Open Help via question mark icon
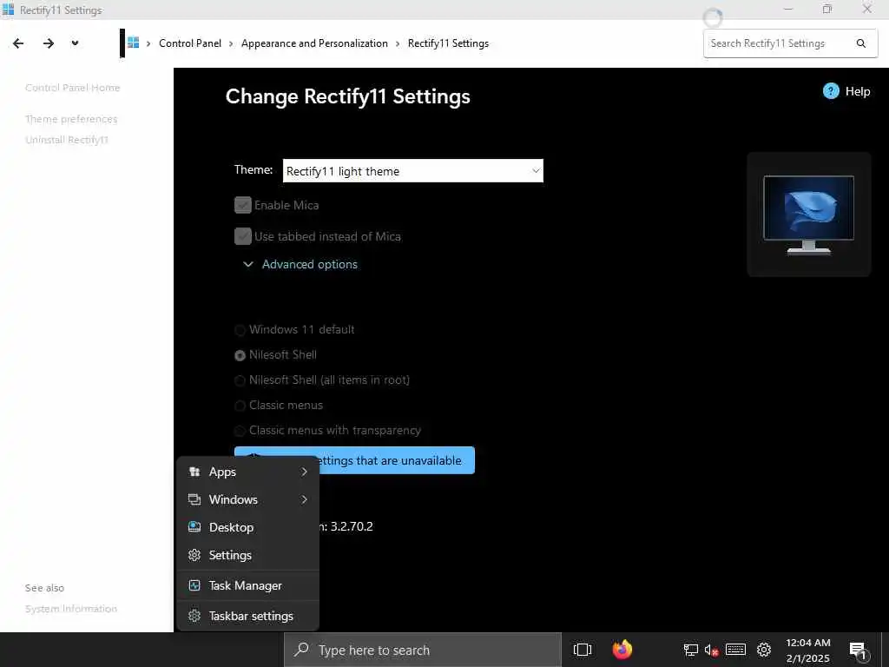The height and width of the screenshot is (667, 889). tap(831, 91)
